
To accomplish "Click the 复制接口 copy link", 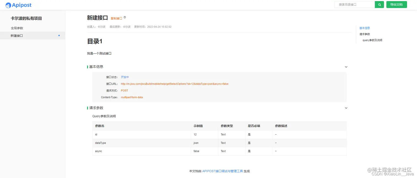I will tap(116, 18).
